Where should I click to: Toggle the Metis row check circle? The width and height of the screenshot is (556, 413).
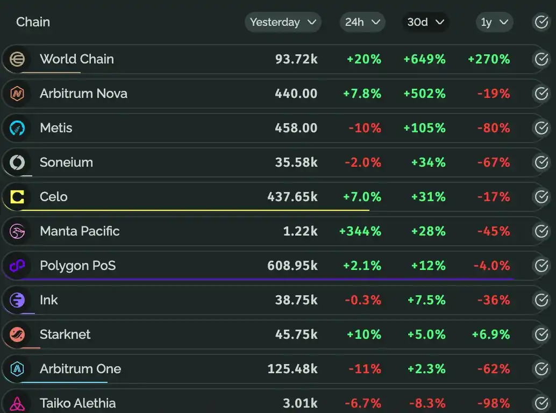pyautogui.click(x=541, y=128)
